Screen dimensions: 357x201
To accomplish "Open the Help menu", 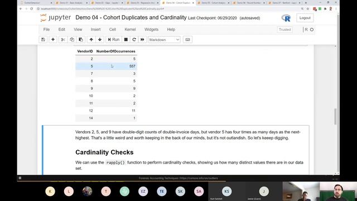I will point(171,30).
